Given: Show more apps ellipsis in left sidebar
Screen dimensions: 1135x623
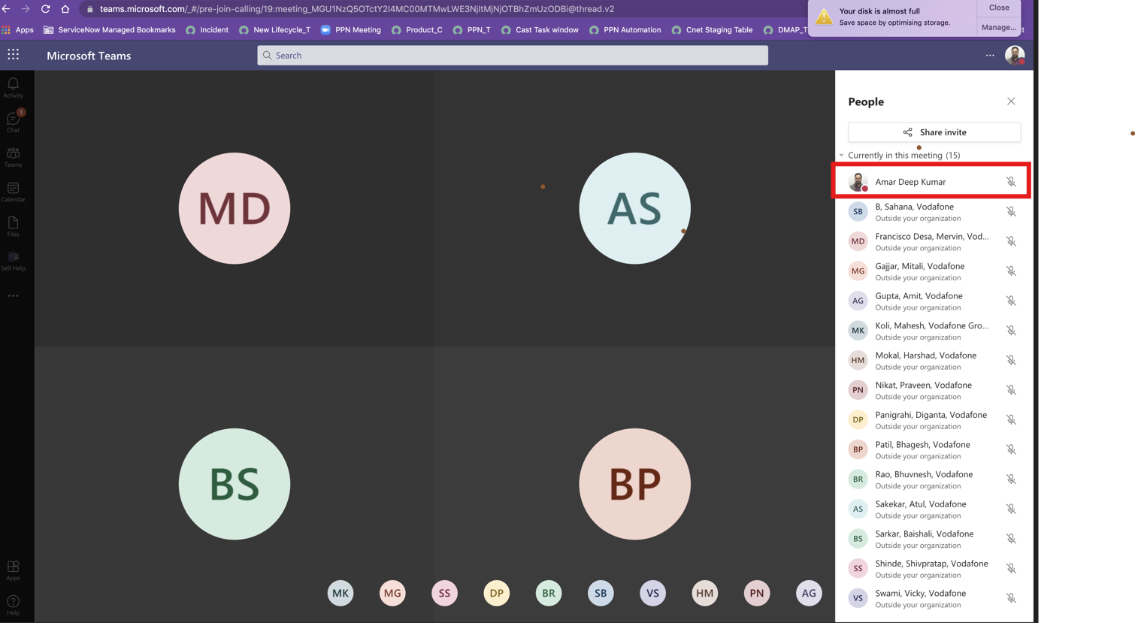Looking at the screenshot, I should pyautogui.click(x=13, y=295).
